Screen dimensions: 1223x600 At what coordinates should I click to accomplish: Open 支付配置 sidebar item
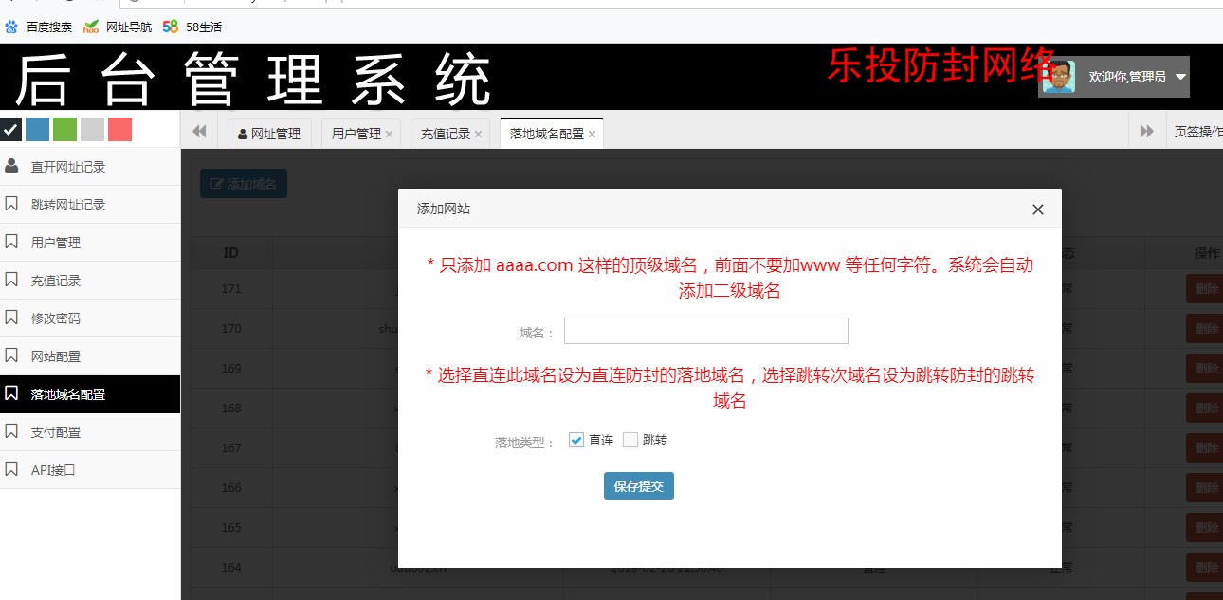pos(90,432)
